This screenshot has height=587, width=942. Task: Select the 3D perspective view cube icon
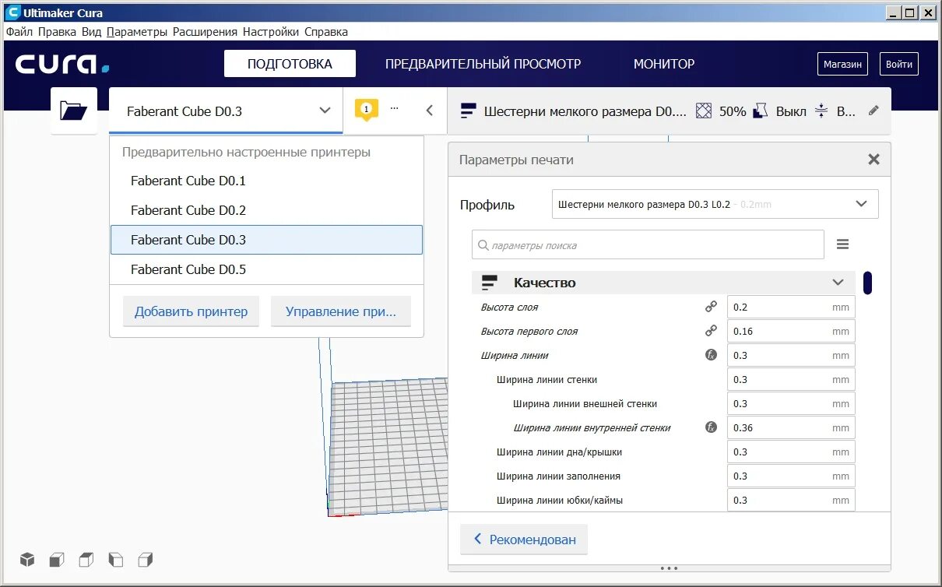[x=27, y=559]
